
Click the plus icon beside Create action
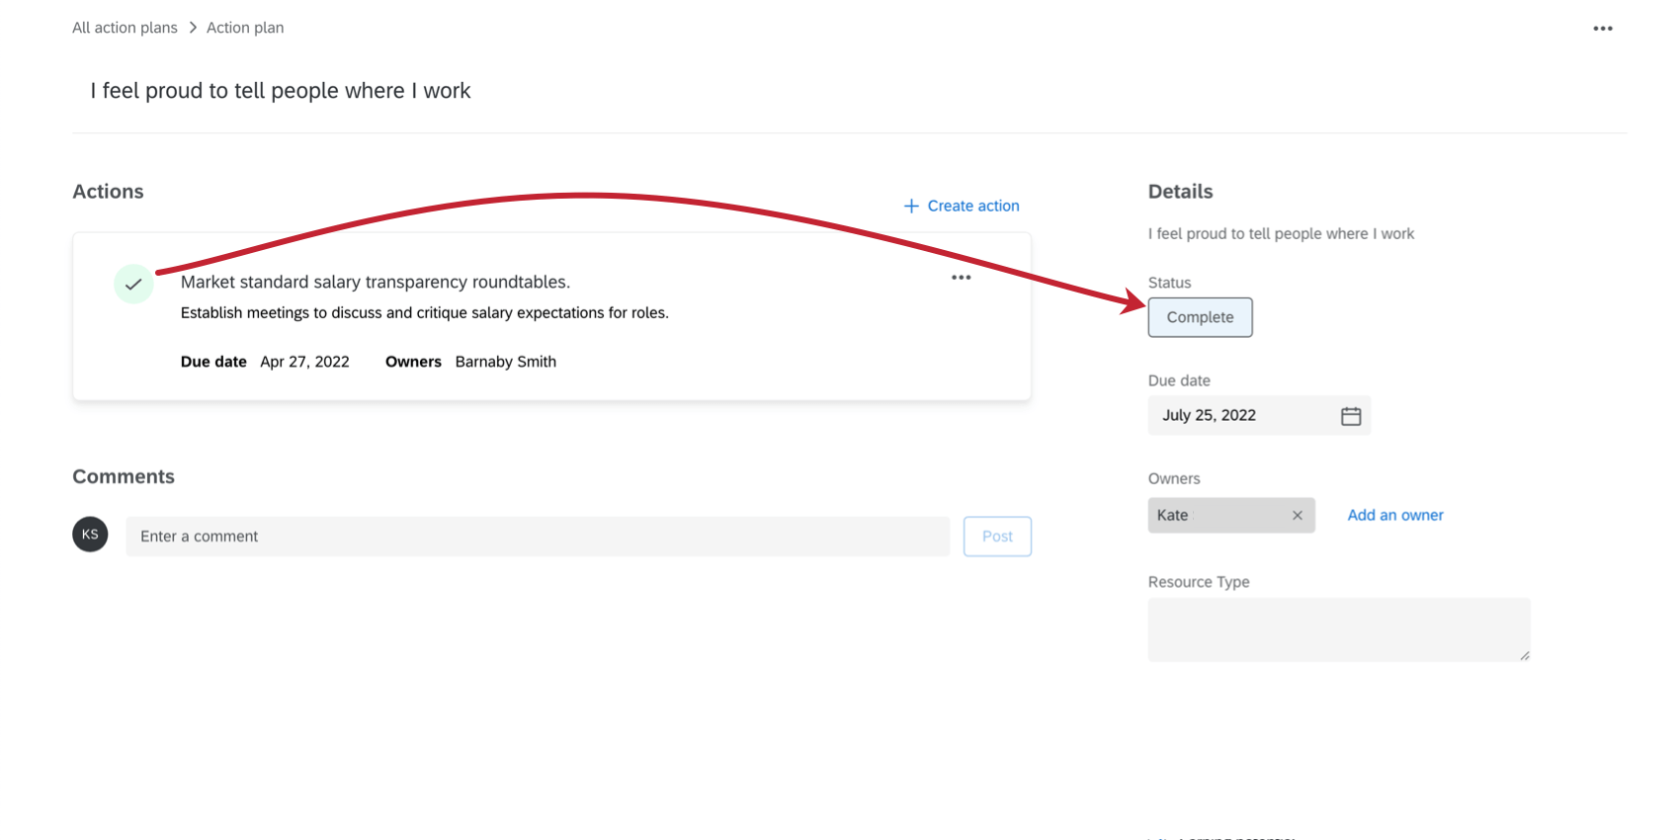(x=911, y=206)
